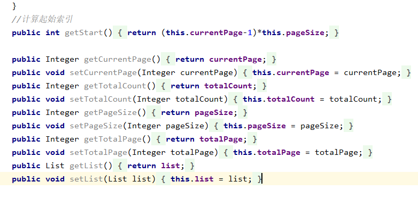Expand opening fold brace of setTotalPage

tap(226, 152)
